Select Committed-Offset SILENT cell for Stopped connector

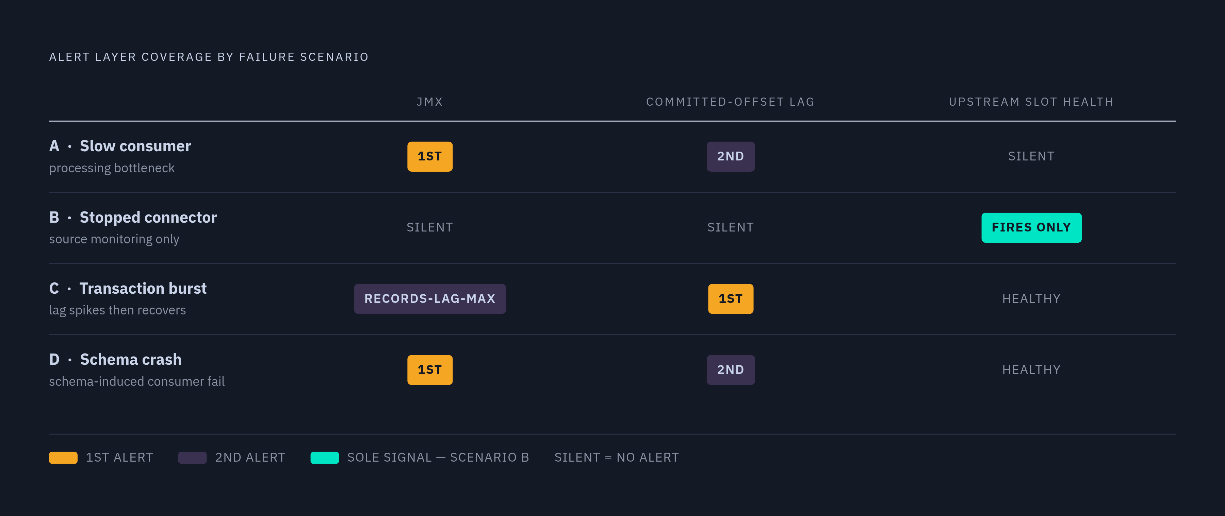click(x=731, y=228)
